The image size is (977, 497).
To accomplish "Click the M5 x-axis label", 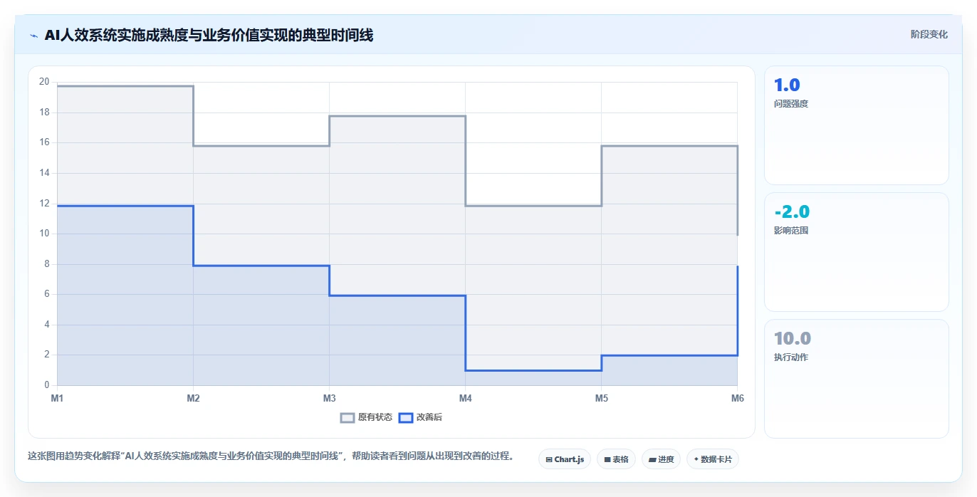I will tap(601, 398).
